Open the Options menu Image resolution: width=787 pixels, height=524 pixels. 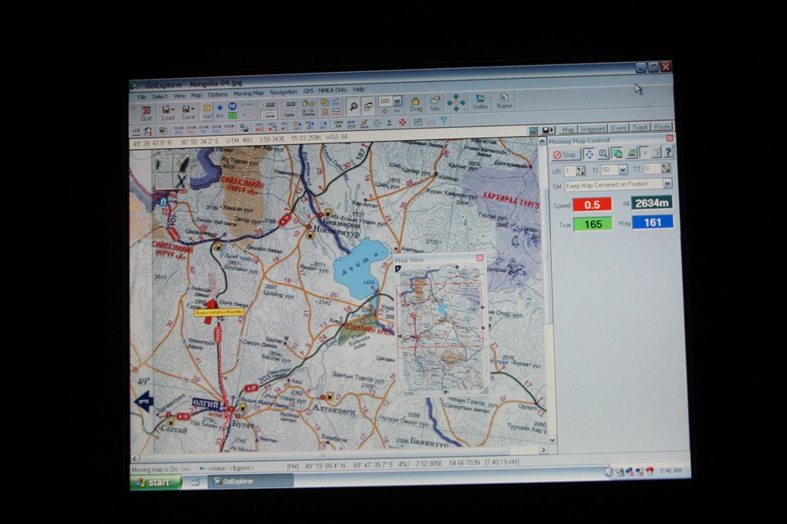point(217,94)
